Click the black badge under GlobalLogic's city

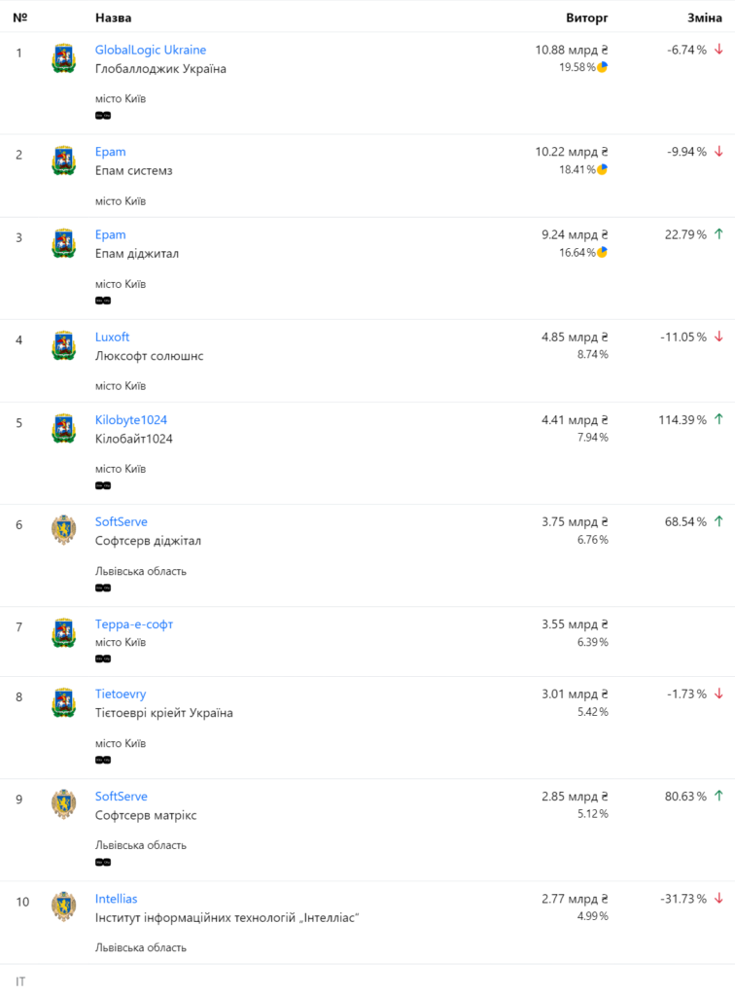(103, 116)
